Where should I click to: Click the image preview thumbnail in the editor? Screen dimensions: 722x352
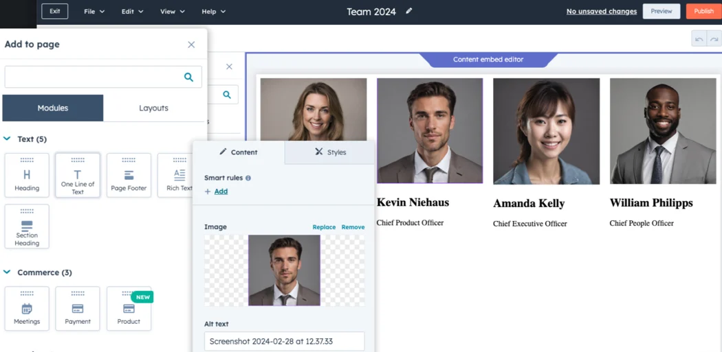(x=284, y=270)
